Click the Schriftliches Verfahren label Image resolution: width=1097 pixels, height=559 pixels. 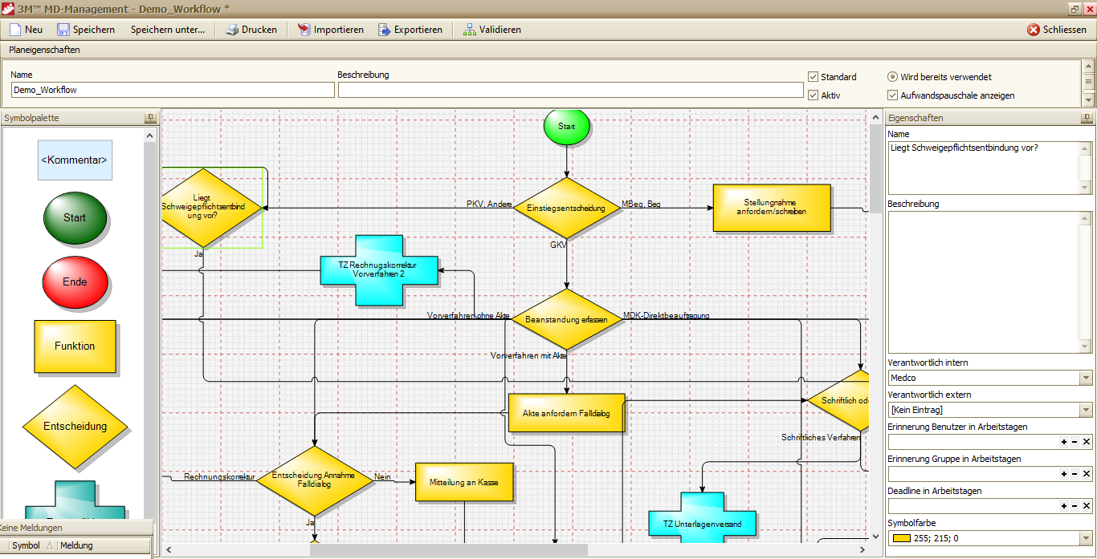point(821,438)
